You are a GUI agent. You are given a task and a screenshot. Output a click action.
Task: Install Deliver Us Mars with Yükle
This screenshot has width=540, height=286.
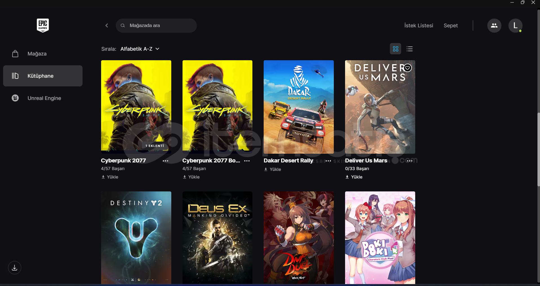(x=354, y=177)
